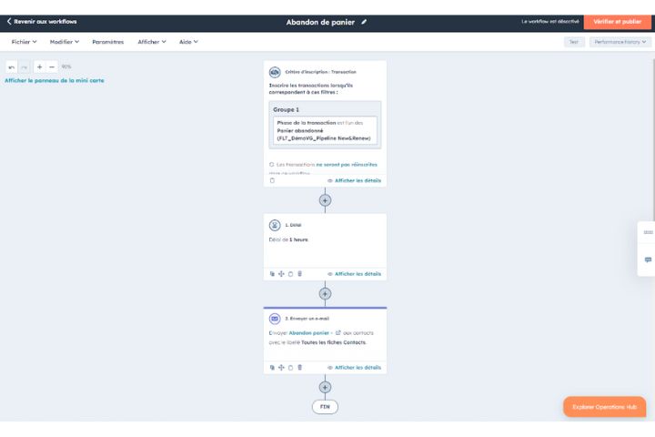Show details of the Envoyer un e-mail action
Viewport: 655px width, 437px height.
coord(354,368)
